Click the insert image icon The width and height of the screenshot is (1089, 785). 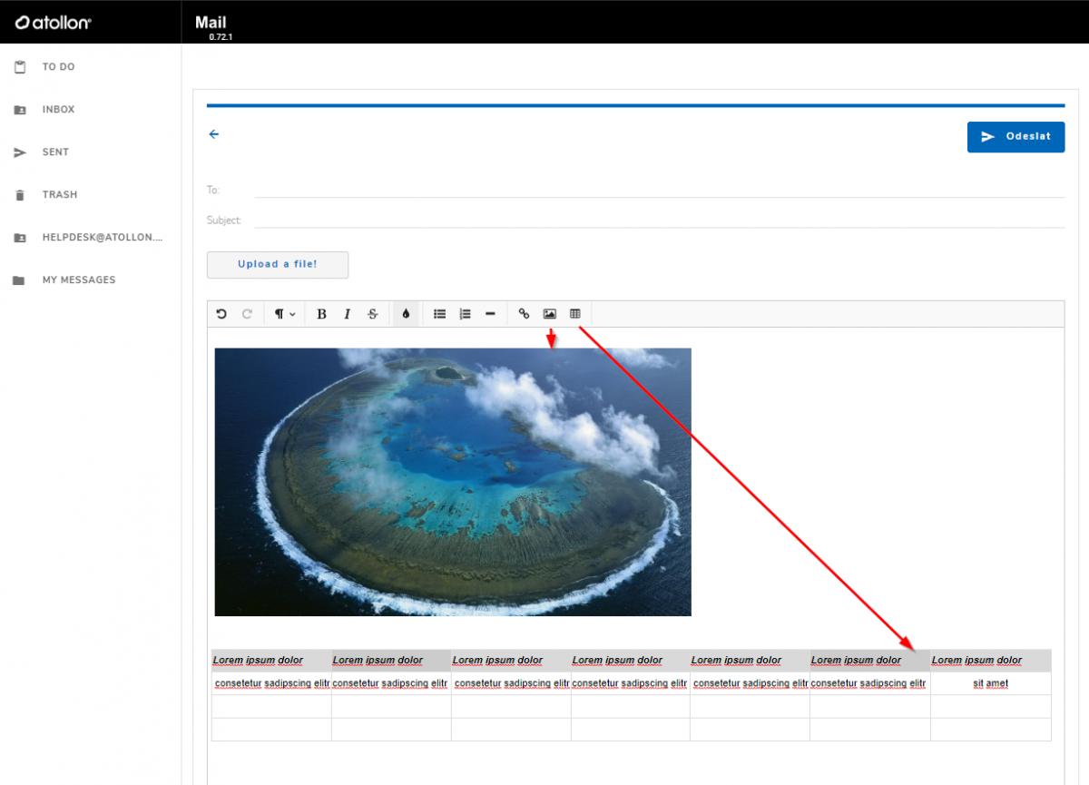pyautogui.click(x=549, y=314)
